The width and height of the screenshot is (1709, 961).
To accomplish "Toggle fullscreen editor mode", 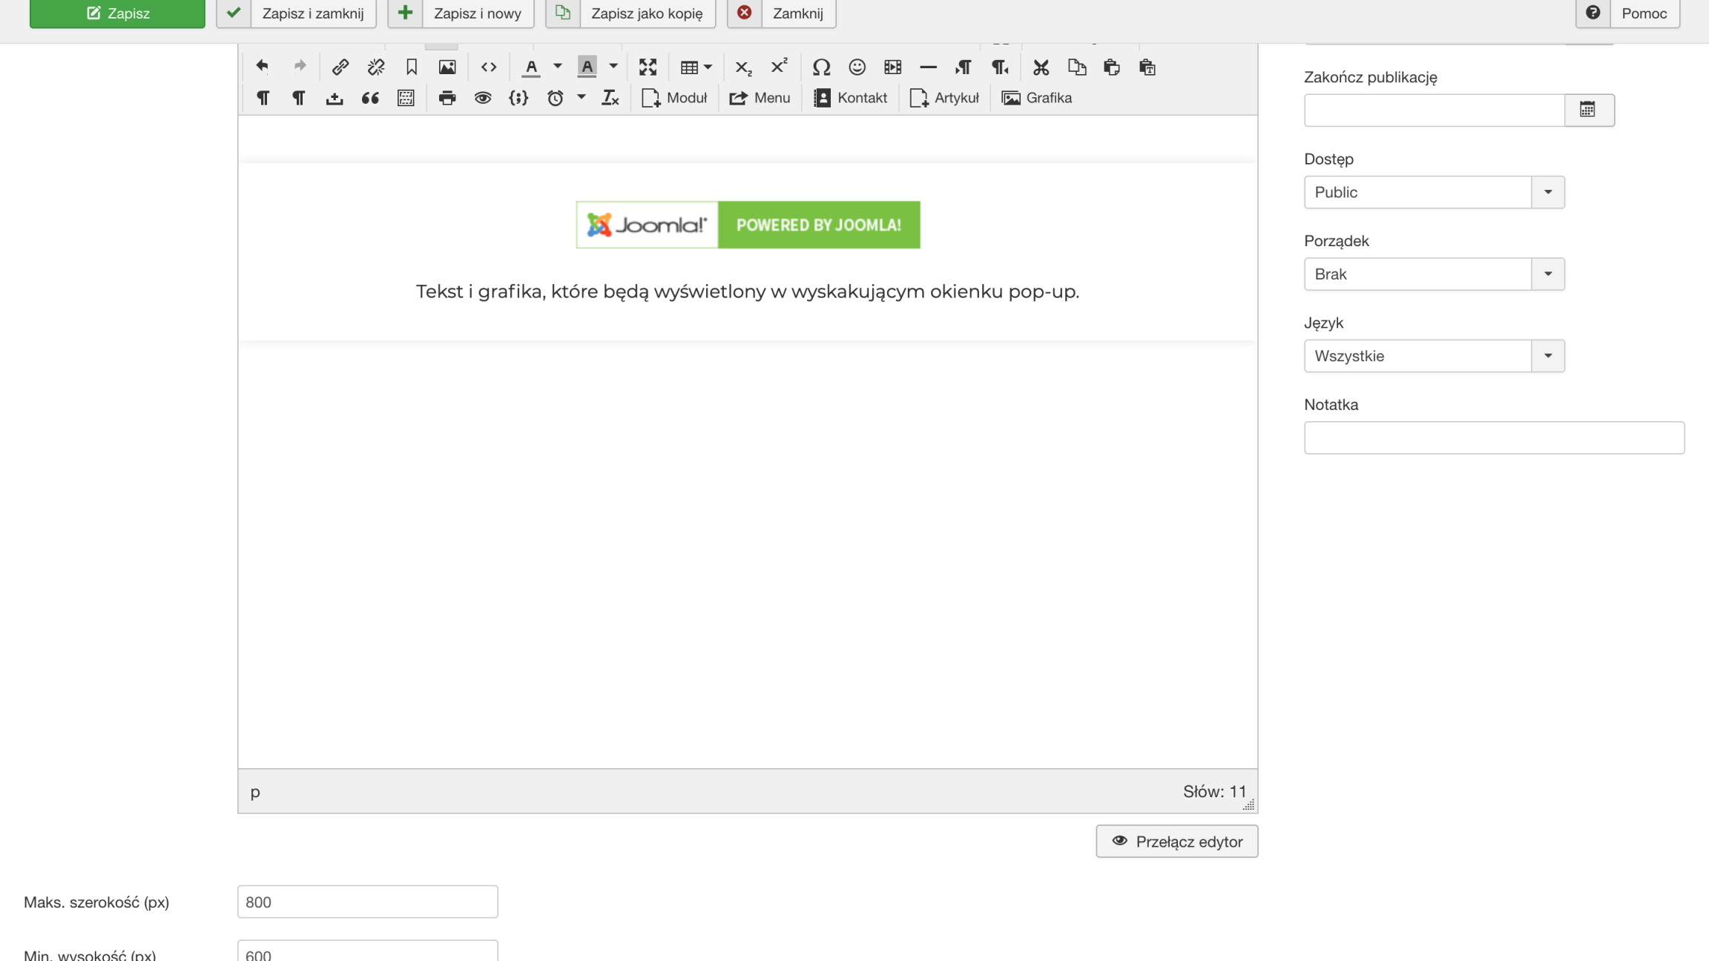I will (x=648, y=67).
